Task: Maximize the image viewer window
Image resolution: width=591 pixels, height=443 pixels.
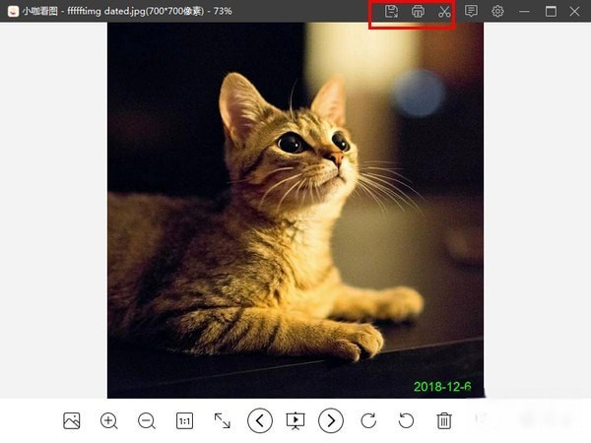Action: click(551, 11)
